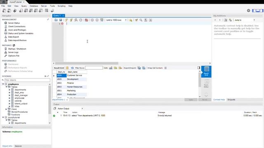The width and height of the screenshot is (264, 148).
Task: Select the talend_output table
Action: coord(21,104)
